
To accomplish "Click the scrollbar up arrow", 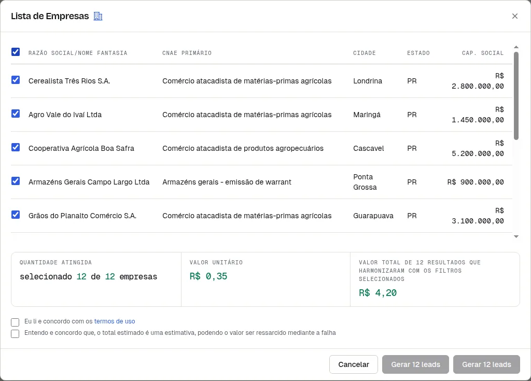I will tap(516, 47).
